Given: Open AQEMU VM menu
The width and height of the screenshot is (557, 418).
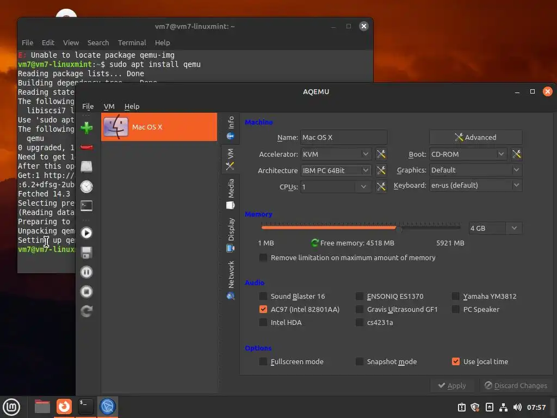Looking at the screenshot, I should point(109,106).
